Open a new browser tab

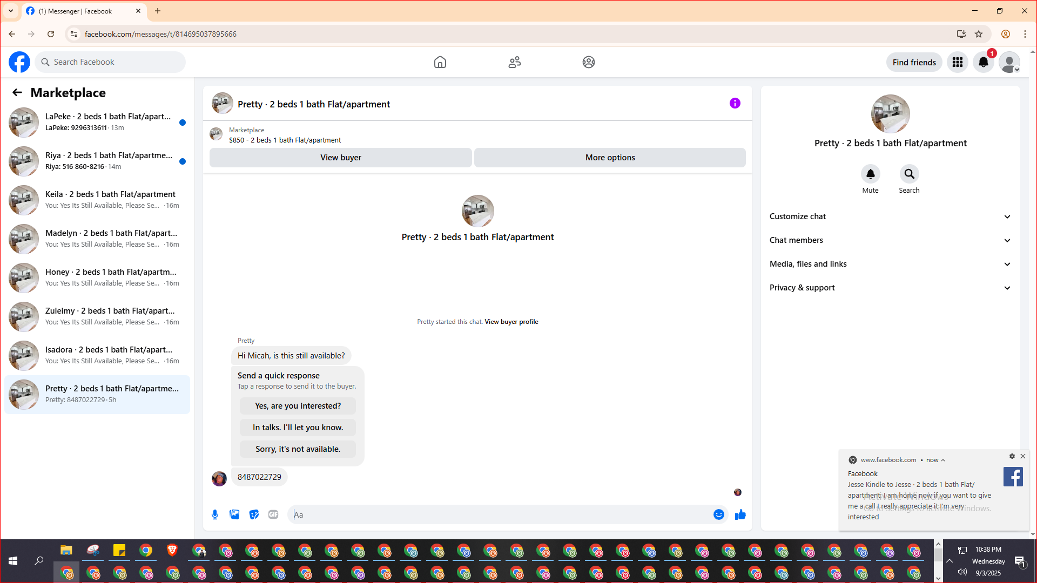[x=158, y=11]
